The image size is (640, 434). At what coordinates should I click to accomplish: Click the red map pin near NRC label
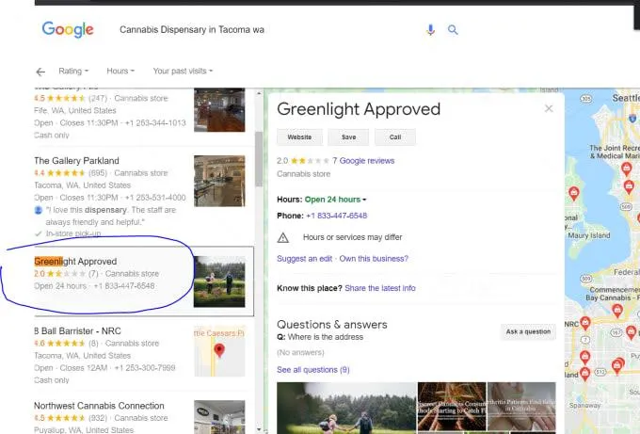(584, 323)
